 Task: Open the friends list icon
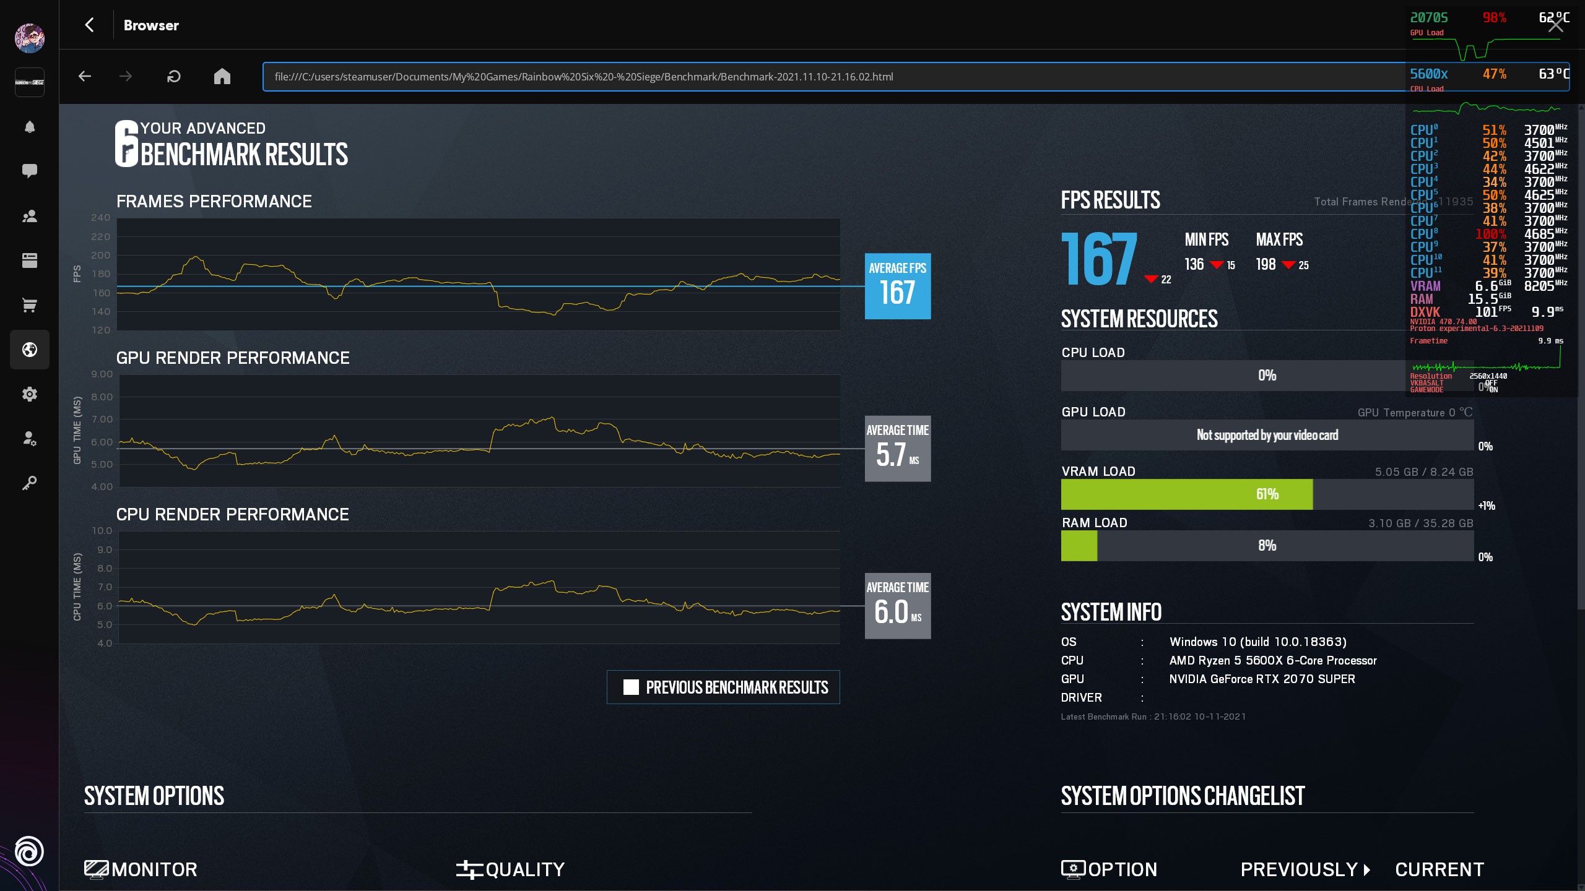click(x=30, y=216)
